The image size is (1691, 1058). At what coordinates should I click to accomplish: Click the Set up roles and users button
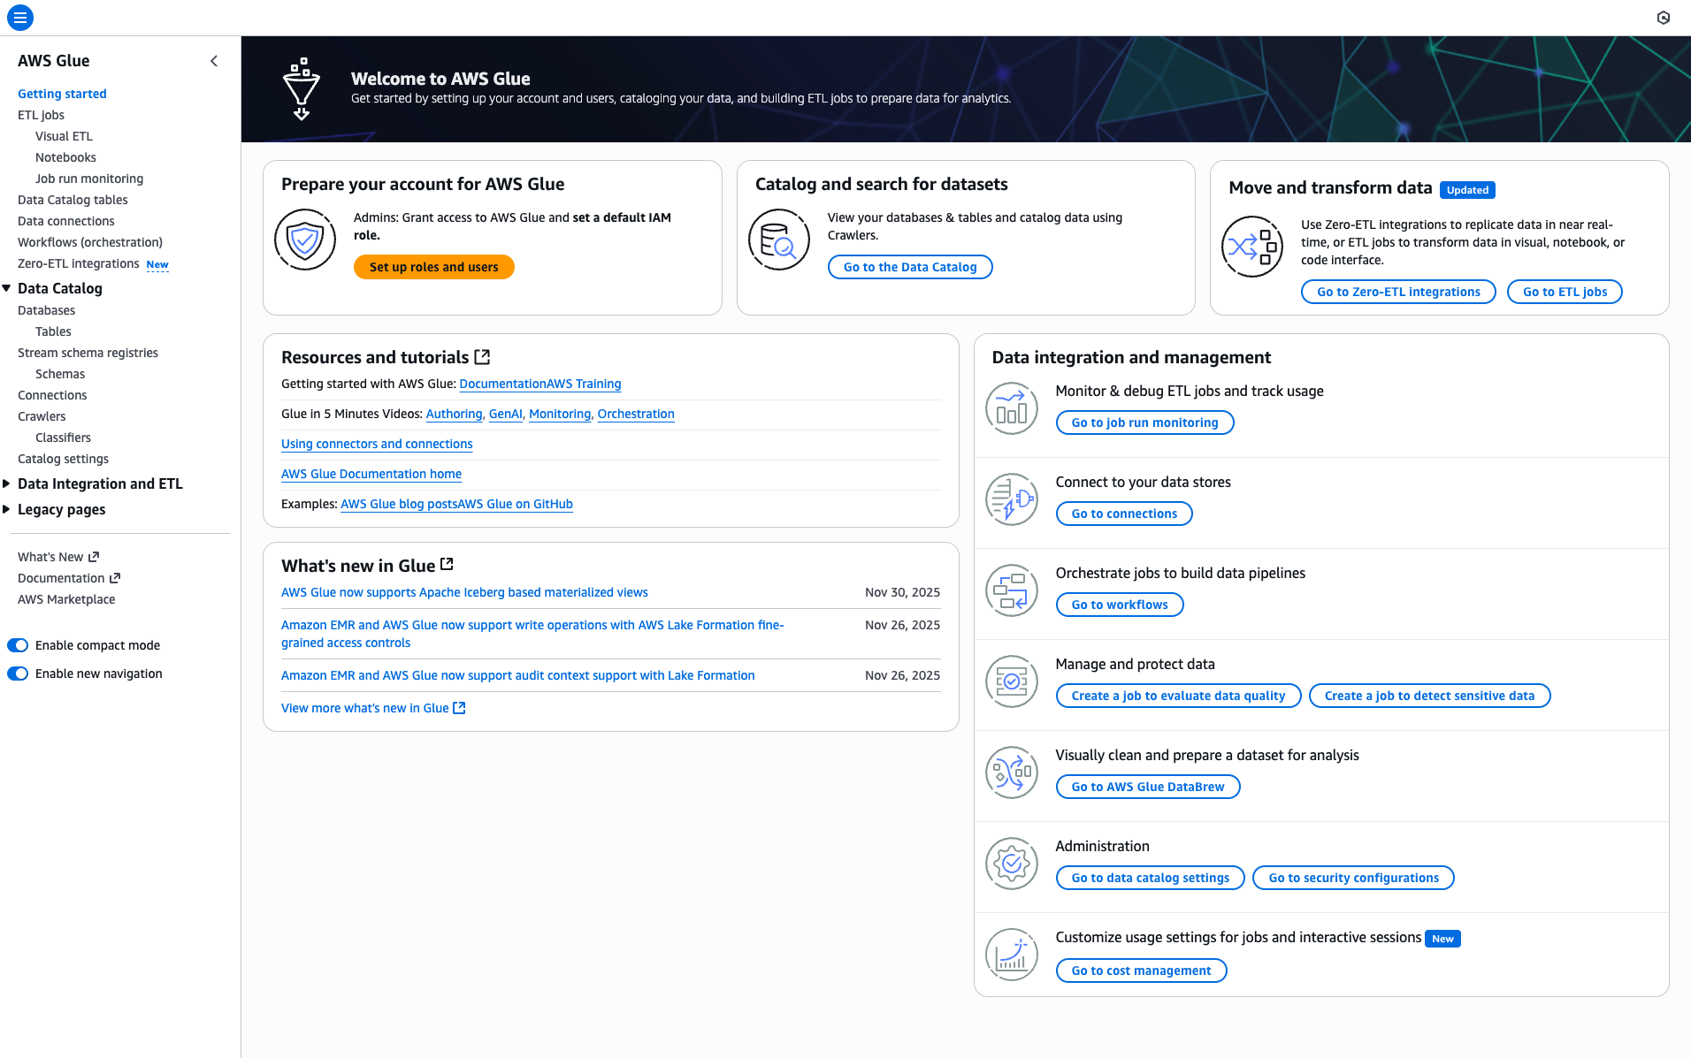(x=433, y=266)
